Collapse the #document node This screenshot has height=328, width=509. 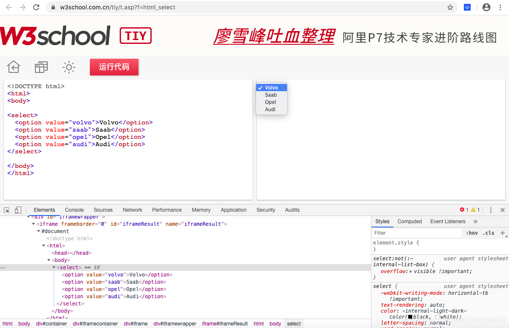39,231
